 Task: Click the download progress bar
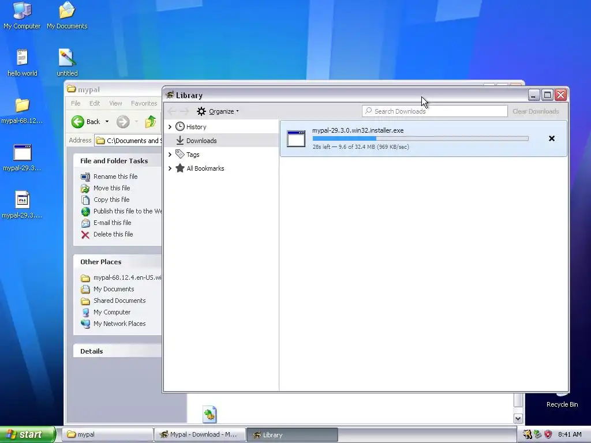(x=420, y=138)
